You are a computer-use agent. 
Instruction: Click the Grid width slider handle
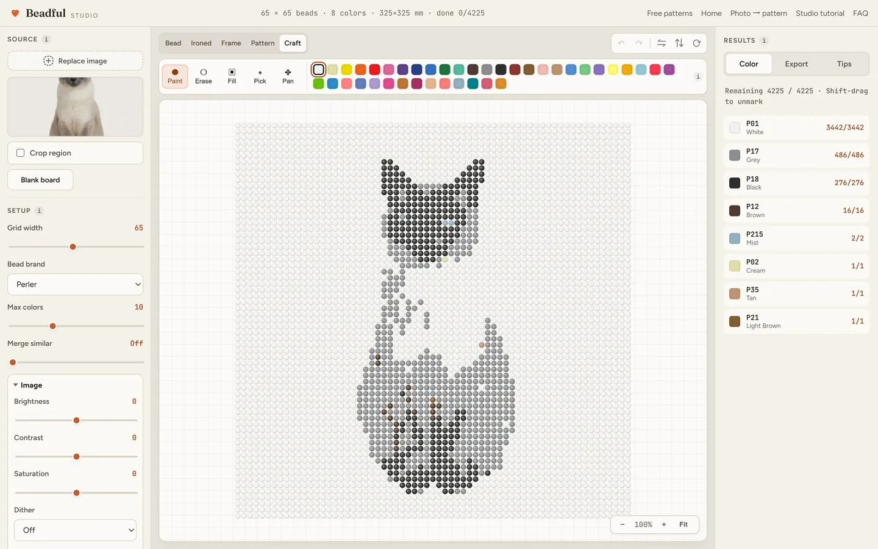tap(73, 247)
